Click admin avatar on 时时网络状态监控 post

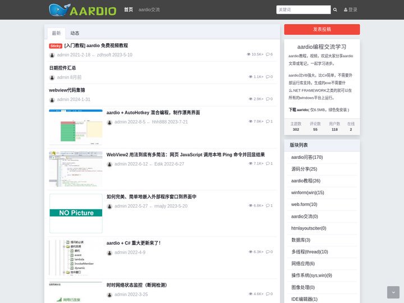[x=109, y=295]
